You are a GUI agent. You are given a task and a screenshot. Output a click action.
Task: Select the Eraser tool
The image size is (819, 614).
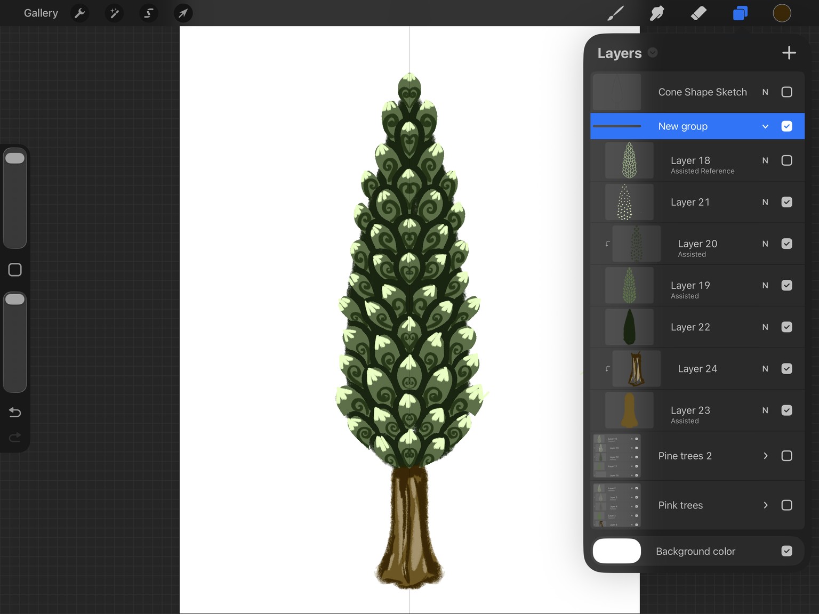tap(698, 13)
